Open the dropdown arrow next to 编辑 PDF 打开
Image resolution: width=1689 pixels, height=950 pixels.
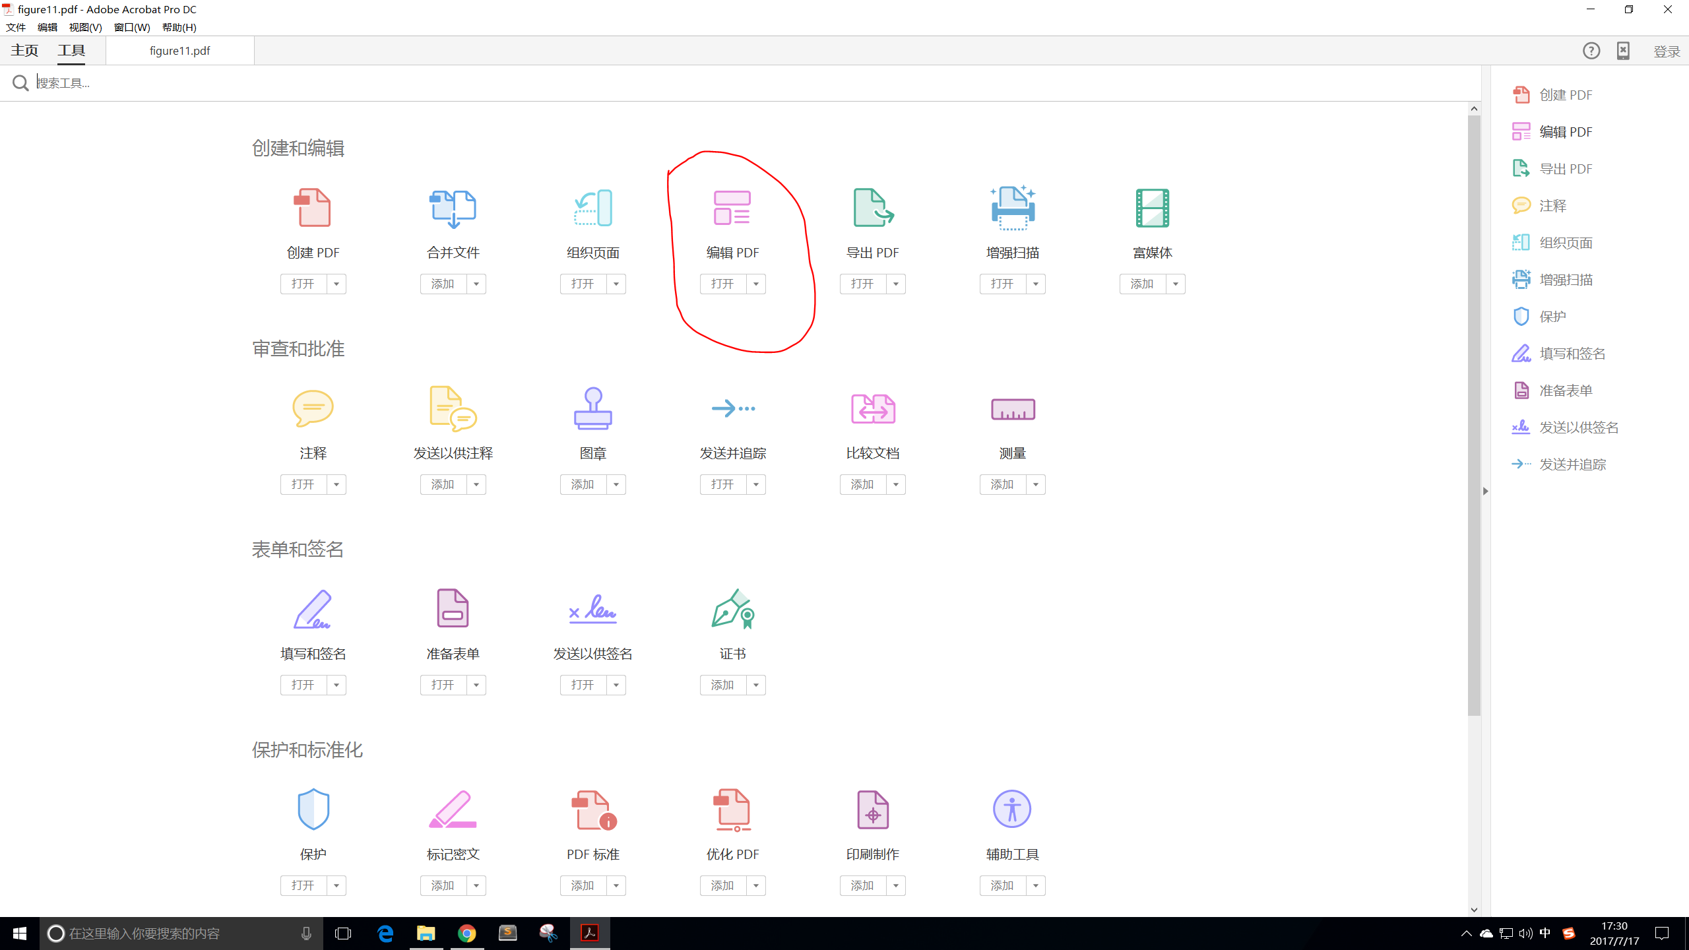point(756,284)
